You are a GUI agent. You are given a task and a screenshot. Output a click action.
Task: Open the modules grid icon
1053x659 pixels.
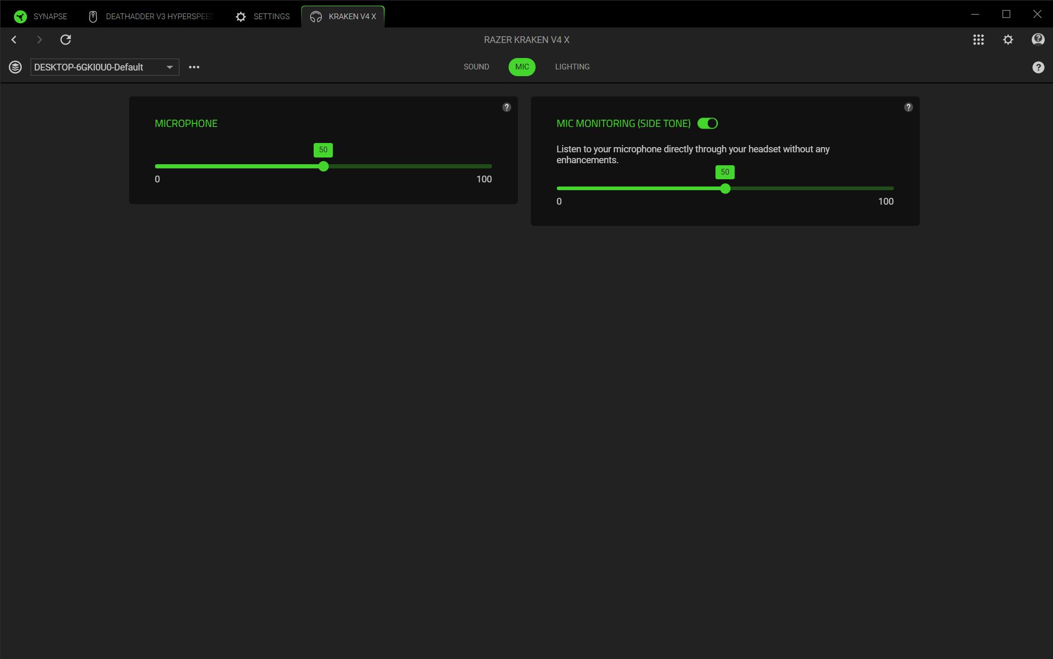(978, 40)
